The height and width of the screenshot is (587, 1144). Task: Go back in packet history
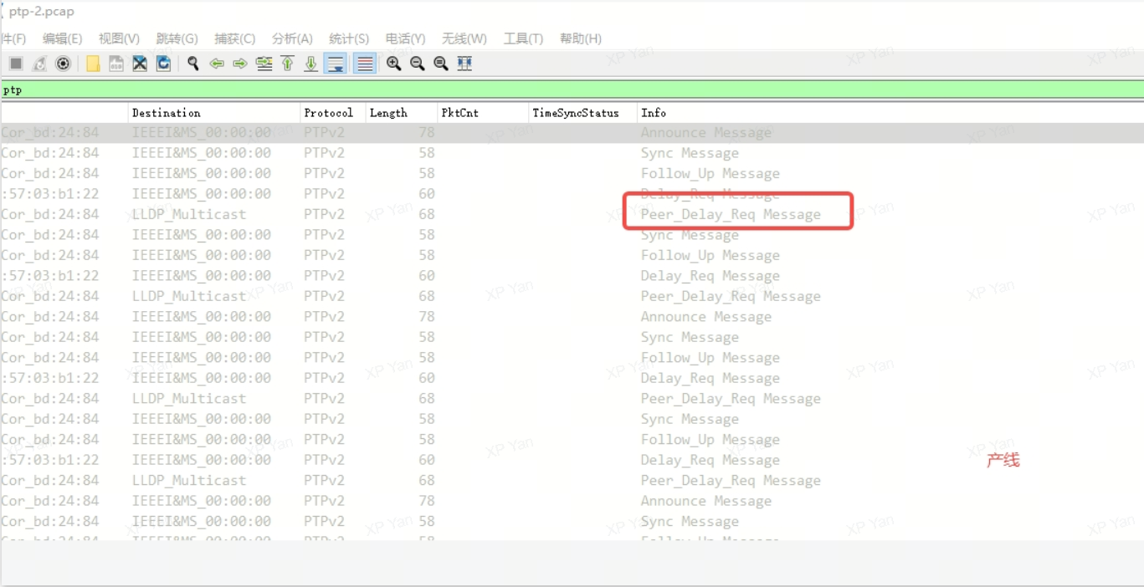point(217,64)
